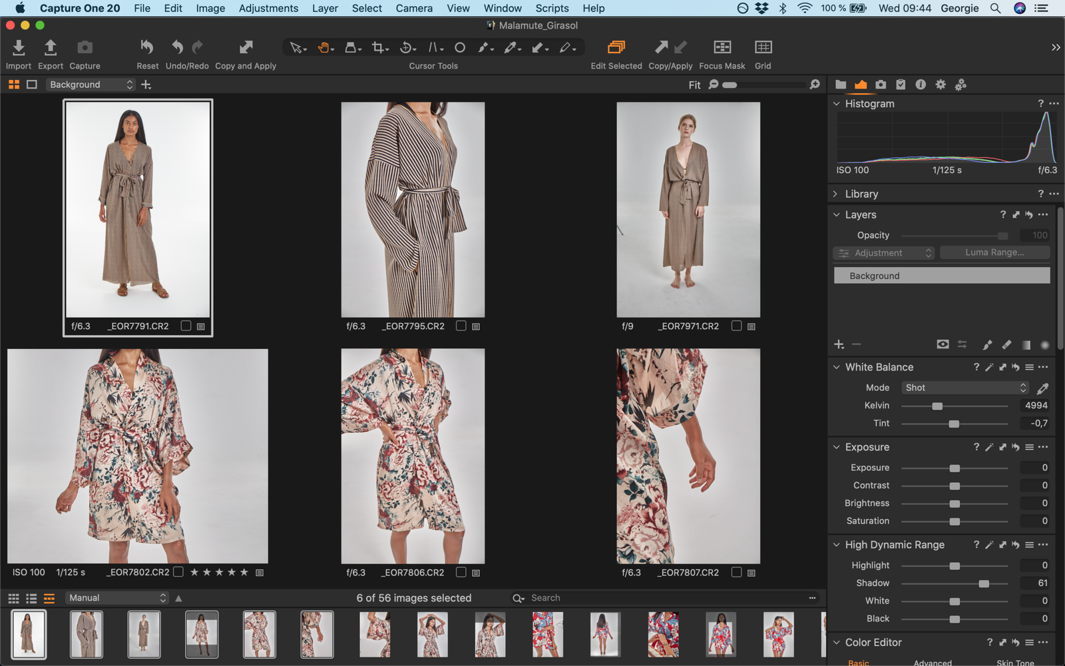Open the Adjustments menu
1065x666 pixels.
point(268,8)
